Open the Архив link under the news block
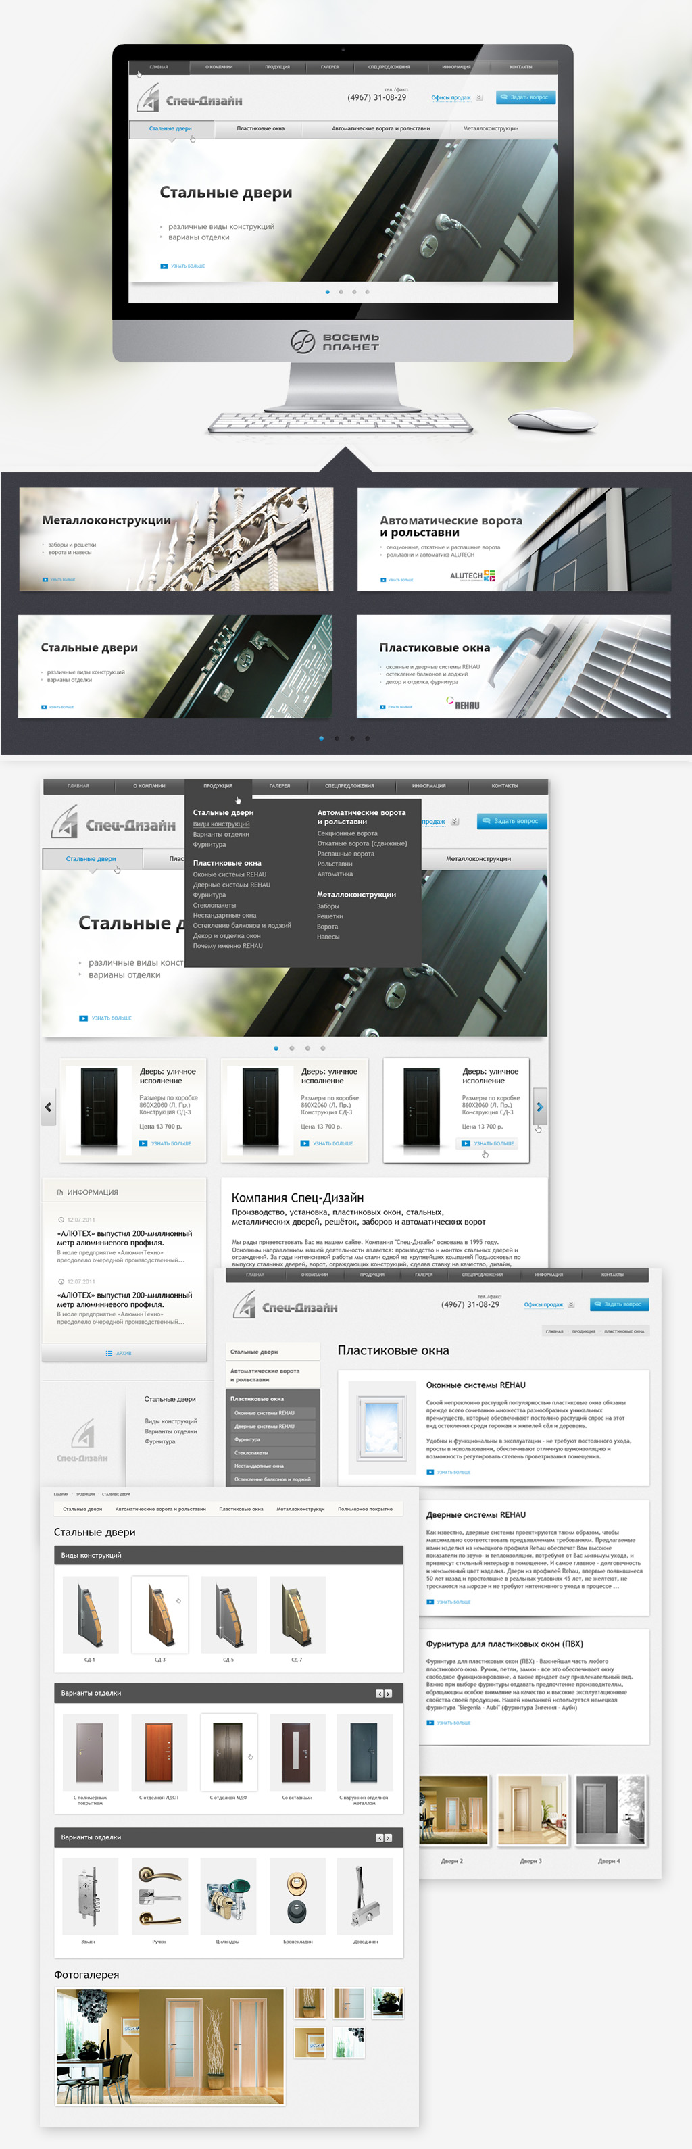The width and height of the screenshot is (692, 2149). coord(118,1353)
